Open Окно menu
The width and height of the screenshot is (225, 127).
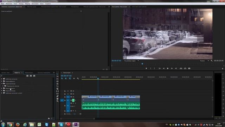(41, 4)
